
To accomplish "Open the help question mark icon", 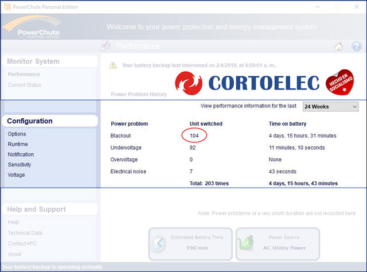I will (356, 46).
